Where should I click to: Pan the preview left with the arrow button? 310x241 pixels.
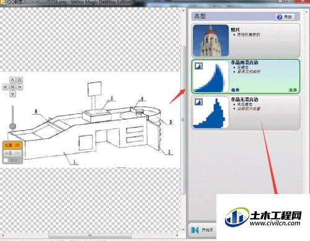[x=6, y=87]
